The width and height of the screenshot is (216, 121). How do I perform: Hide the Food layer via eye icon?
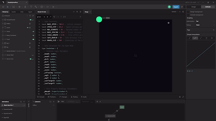[x=33, y=39]
